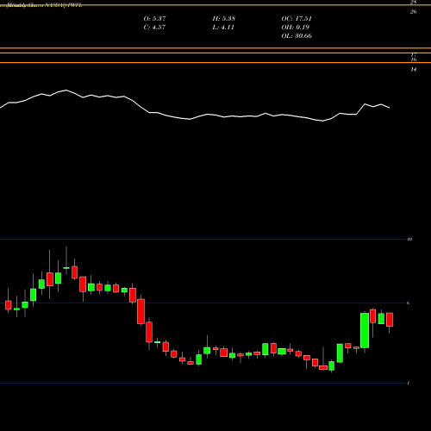This screenshot has width=431, height=431.
Task: Click the open value "O: 5.37"
Action: (x=154, y=19)
